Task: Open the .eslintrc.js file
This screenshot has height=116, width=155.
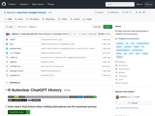Action: pos(13,57)
